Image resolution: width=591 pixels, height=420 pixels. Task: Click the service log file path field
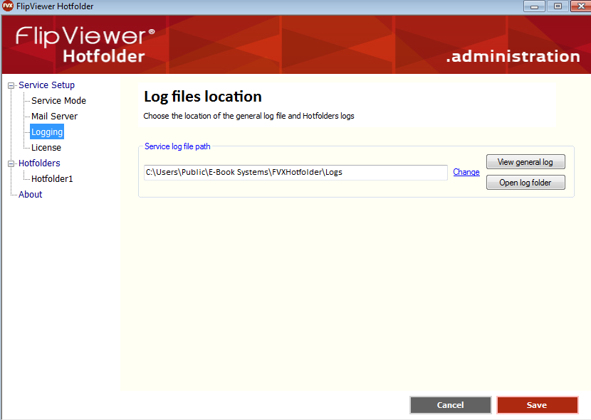coord(295,173)
